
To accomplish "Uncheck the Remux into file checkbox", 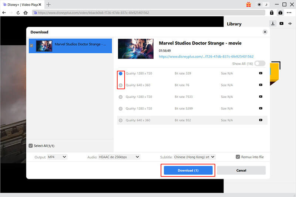I will tap(238, 157).
